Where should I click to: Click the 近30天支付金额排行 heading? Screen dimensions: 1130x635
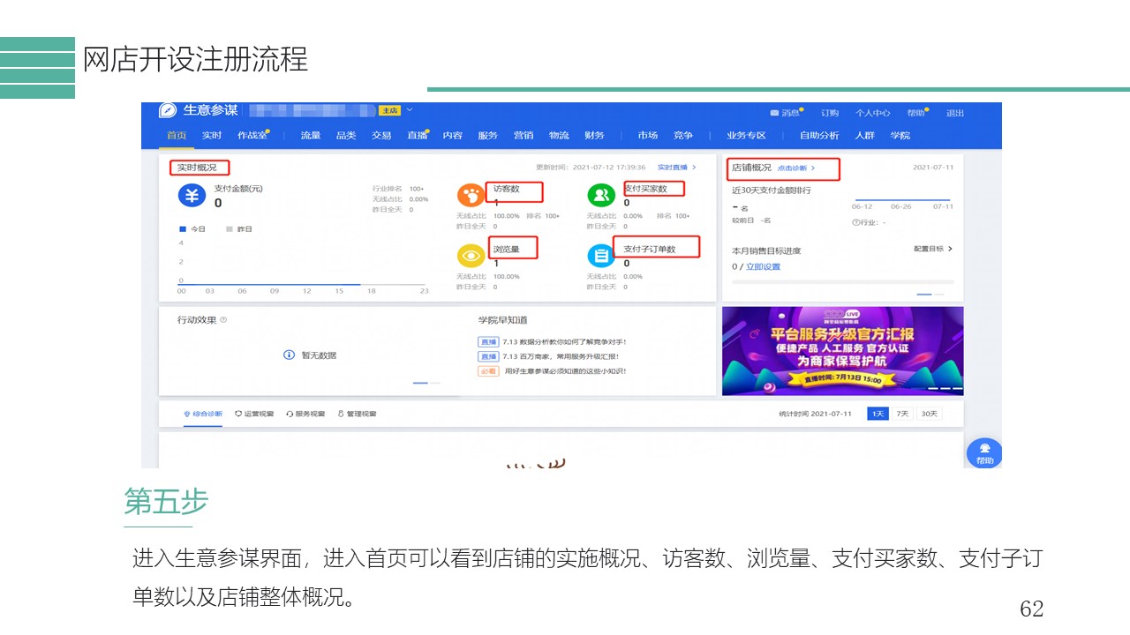tap(772, 190)
